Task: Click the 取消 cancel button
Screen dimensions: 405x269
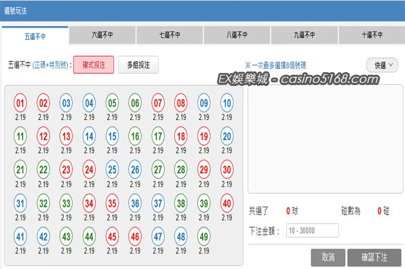Action: click(x=328, y=257)
